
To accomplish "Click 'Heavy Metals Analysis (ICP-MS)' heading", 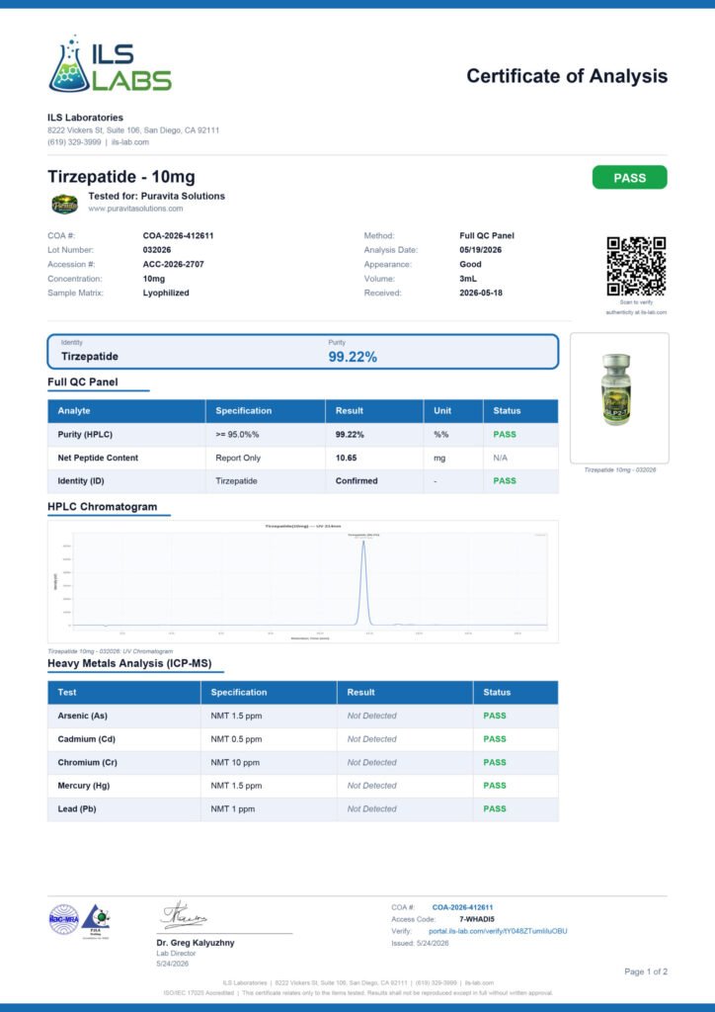I will (x=129, y=663).
